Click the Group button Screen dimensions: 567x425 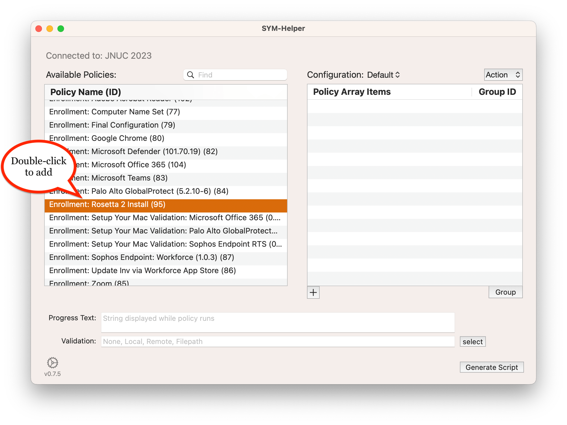505,292
